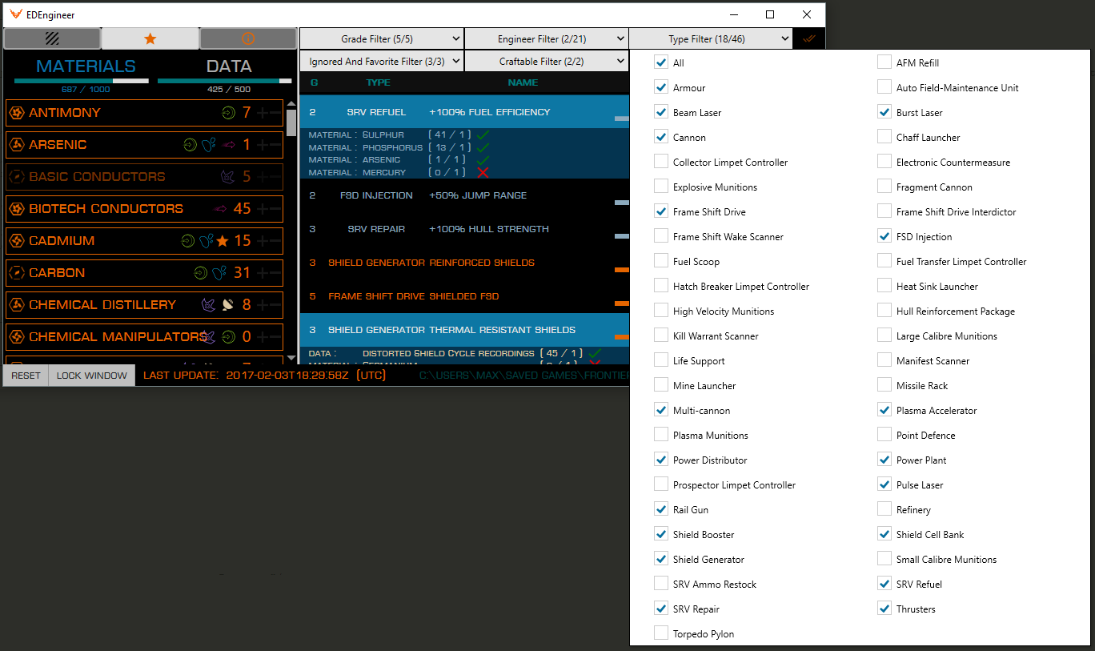Viewport: 1095px width, 651px height.
Task: Uncheck the All type filter
Action: tap(661, 62)
